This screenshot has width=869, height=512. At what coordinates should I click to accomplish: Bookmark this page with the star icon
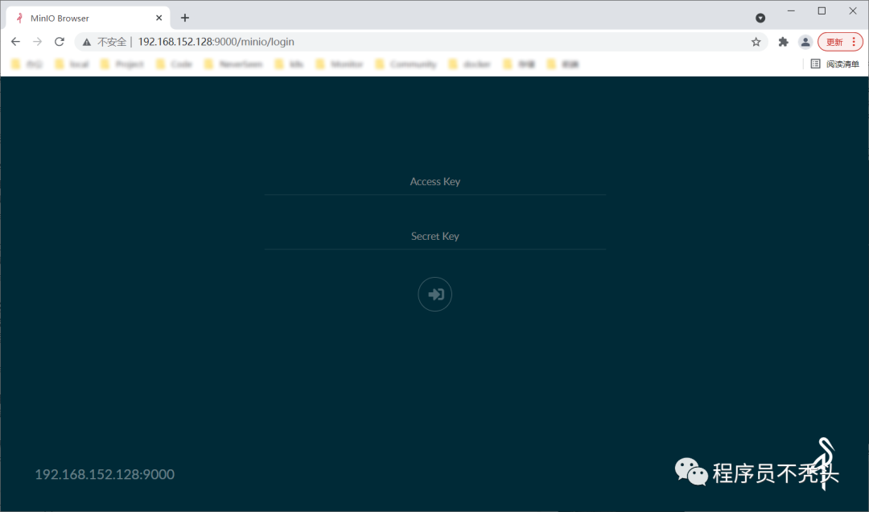(x=756, y=42)
